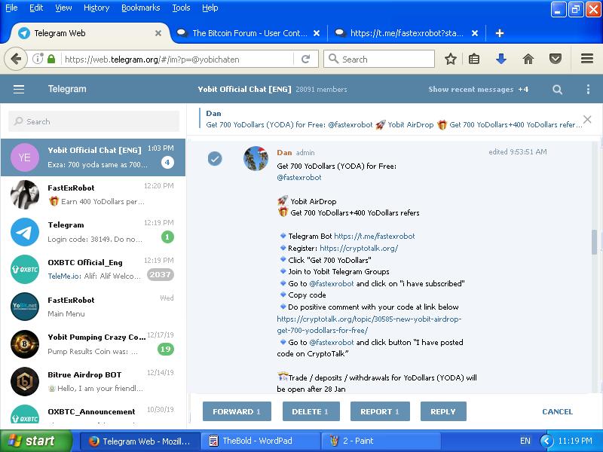This screenshot has height=452, width=603.
Task: Open the https://cryptotalk.org/ link
Action: [359, 249]
